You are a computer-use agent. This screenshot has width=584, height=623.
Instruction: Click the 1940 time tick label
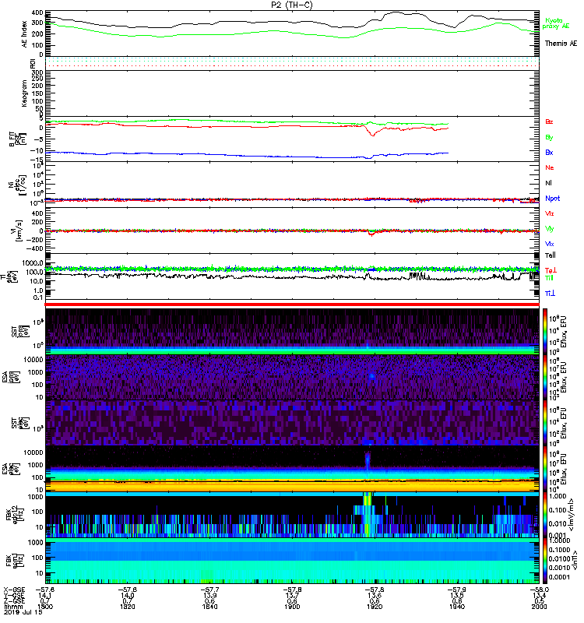tap(457, 607)
